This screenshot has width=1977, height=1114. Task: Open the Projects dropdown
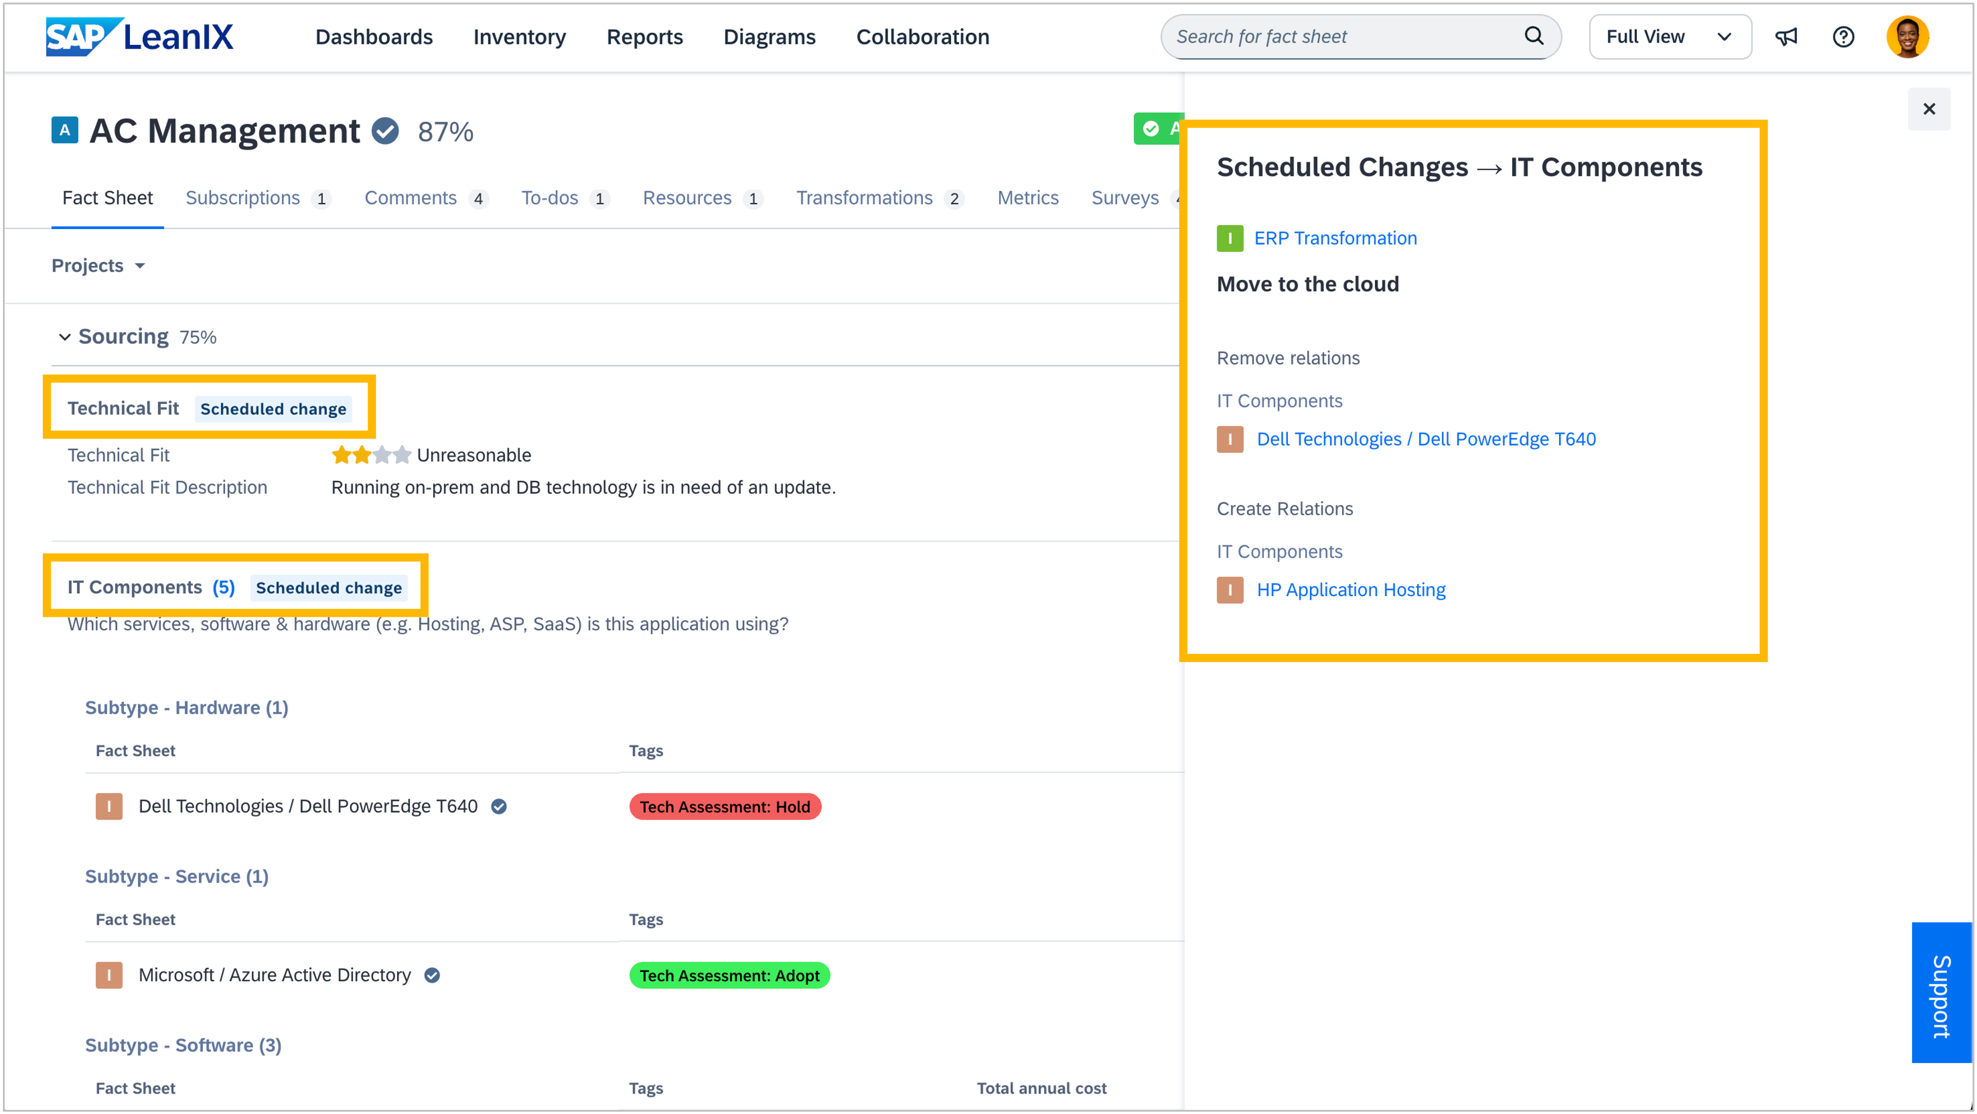98,266
